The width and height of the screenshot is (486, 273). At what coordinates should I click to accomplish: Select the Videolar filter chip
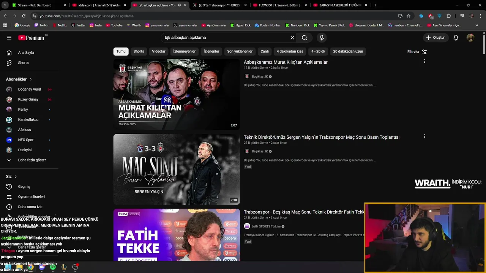click(x=159, y=51)
